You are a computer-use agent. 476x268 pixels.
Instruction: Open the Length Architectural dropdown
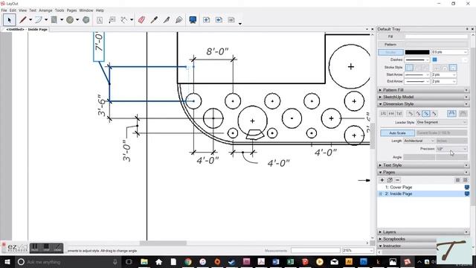pyautogui.click(x=419, y=141)
